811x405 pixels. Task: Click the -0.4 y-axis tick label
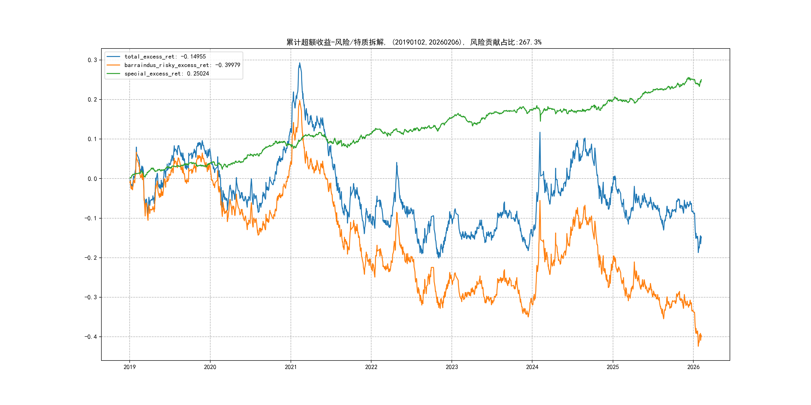click(90, 337)
